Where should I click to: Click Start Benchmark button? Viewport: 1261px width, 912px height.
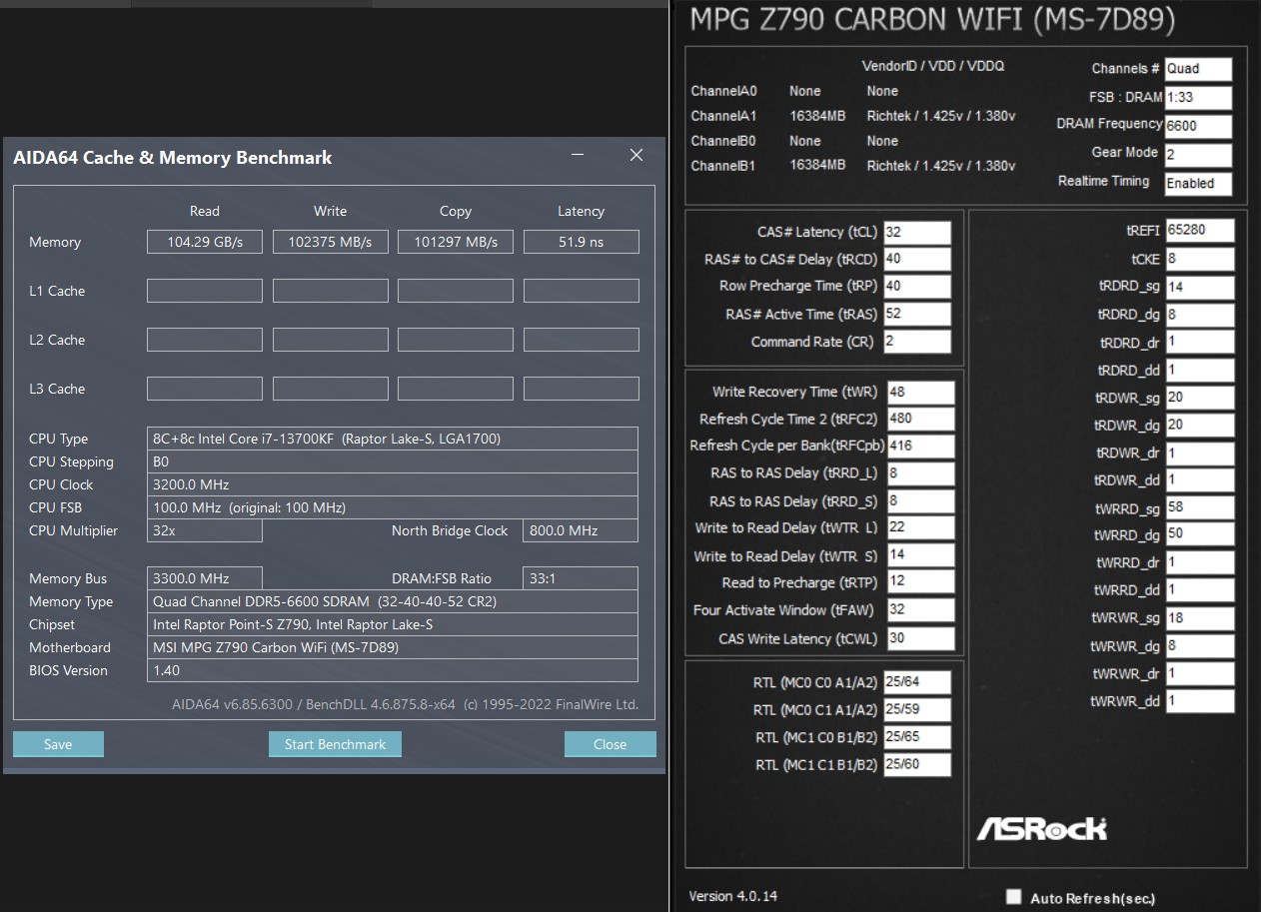[x=335, y=744]
